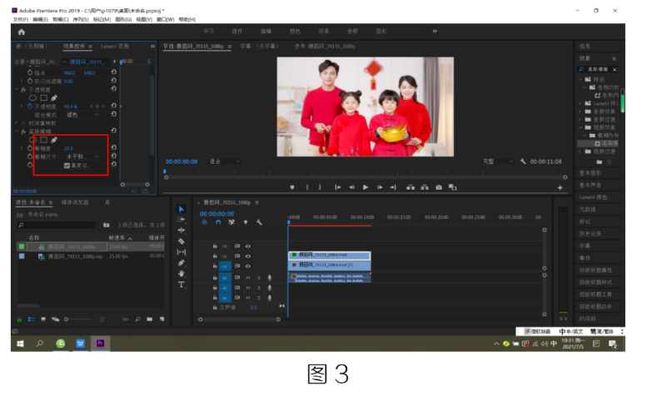
Task: Toggle Opacity animation stopwatch
Action: pyautogui.click(x=30, y=106)
